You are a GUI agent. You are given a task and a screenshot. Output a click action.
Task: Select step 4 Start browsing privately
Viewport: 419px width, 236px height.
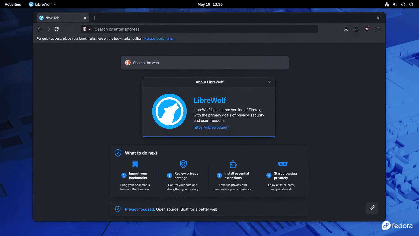click(x=282, y=176)
